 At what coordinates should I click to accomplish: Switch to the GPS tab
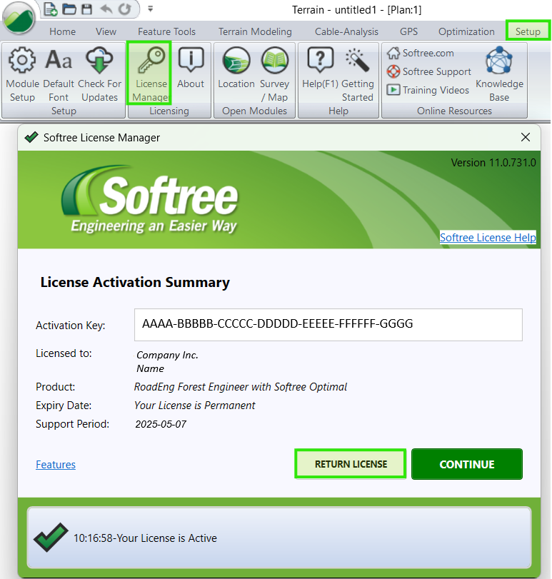408,31
